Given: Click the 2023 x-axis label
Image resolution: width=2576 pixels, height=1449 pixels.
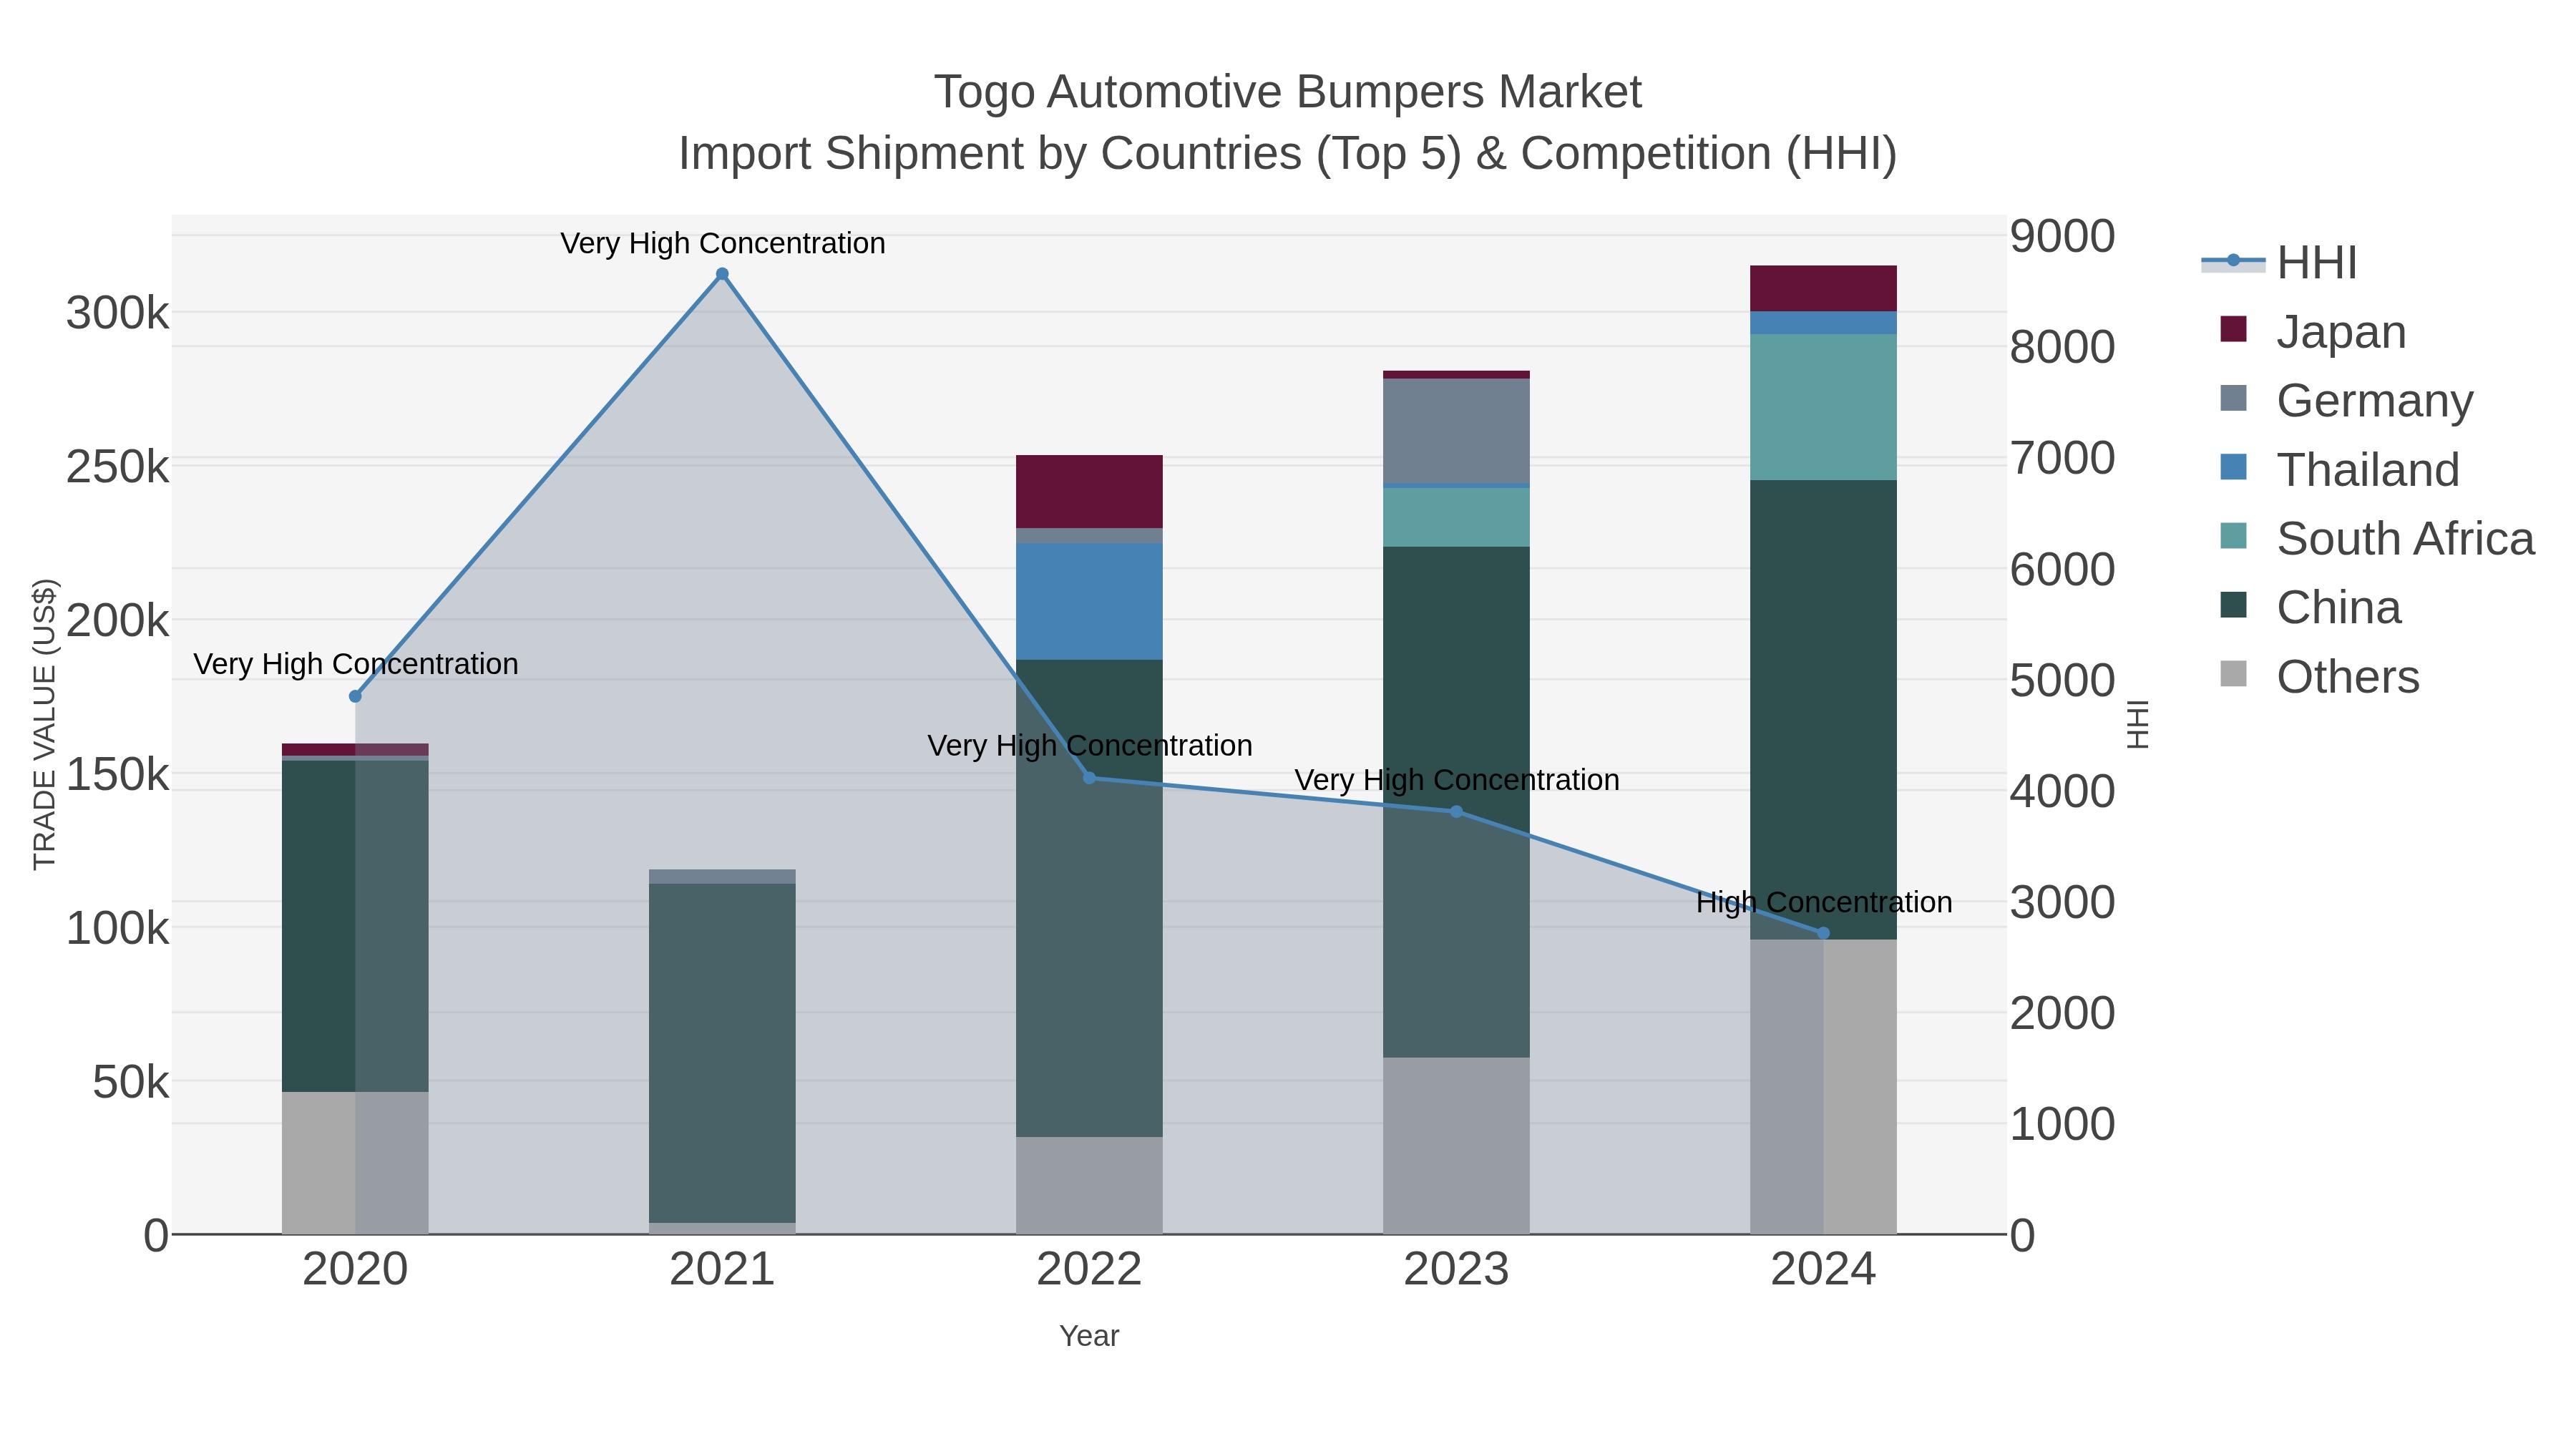Looking at the screenshot, I should [x=1456, y=1270].
